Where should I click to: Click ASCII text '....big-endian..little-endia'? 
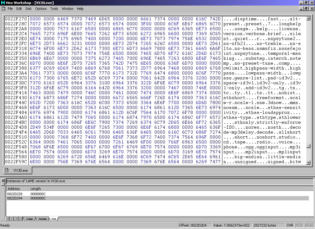(x=262, y=157)
